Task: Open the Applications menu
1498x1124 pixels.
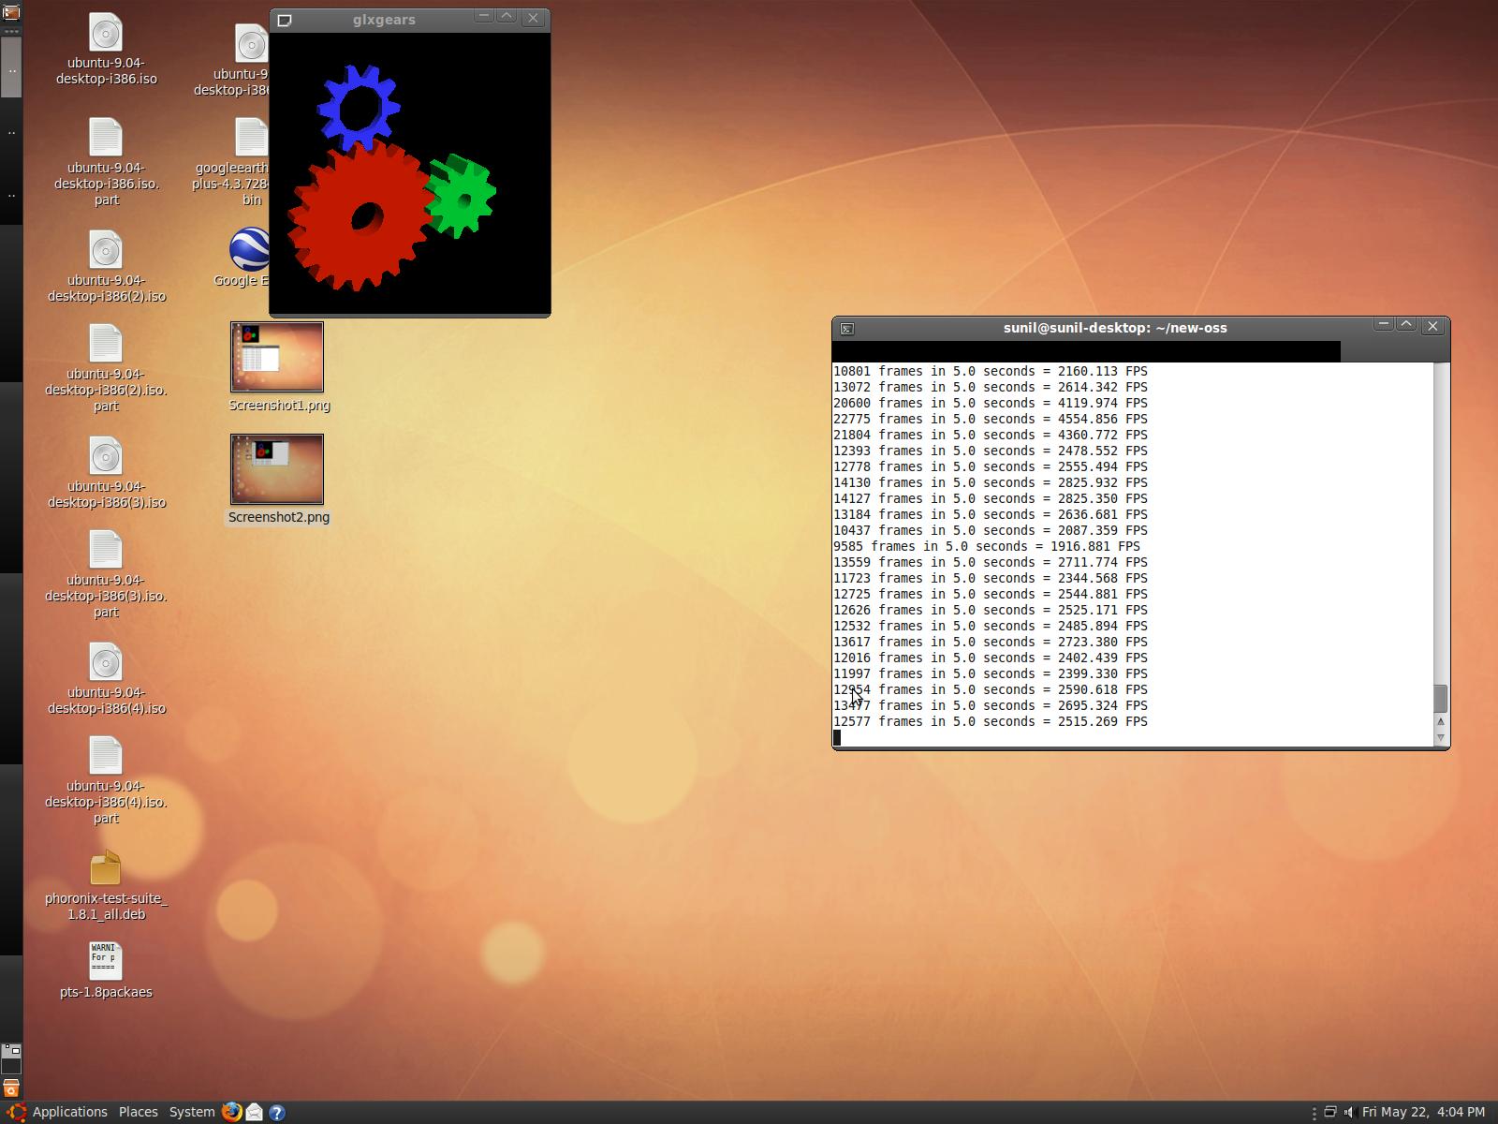Action: coord(69,1112)
